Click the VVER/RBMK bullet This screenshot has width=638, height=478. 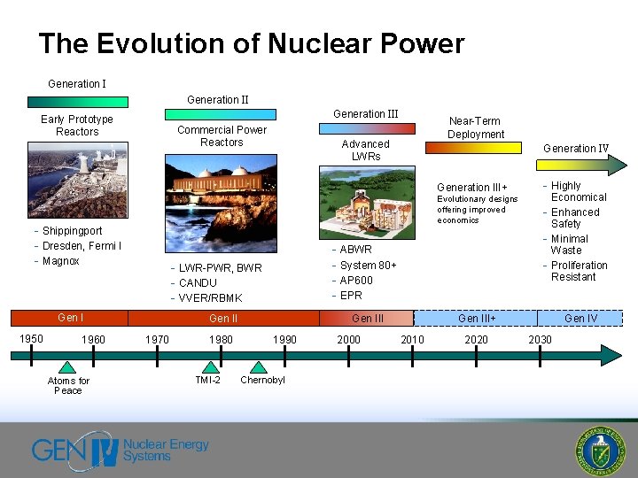click(206, 298)
